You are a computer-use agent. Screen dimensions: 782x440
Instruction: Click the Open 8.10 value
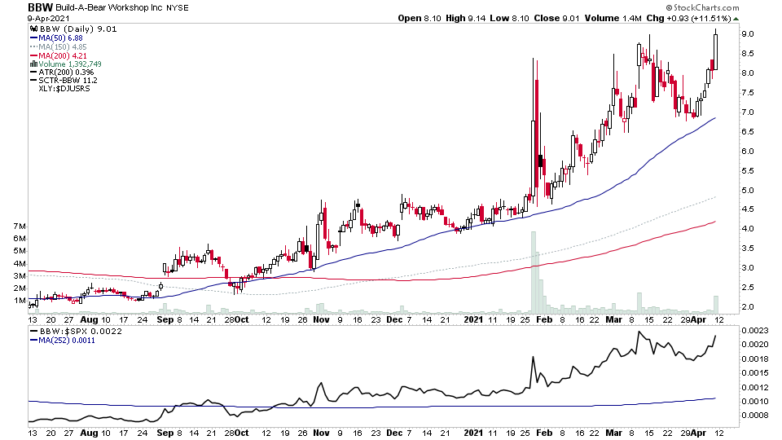point(420,18)
